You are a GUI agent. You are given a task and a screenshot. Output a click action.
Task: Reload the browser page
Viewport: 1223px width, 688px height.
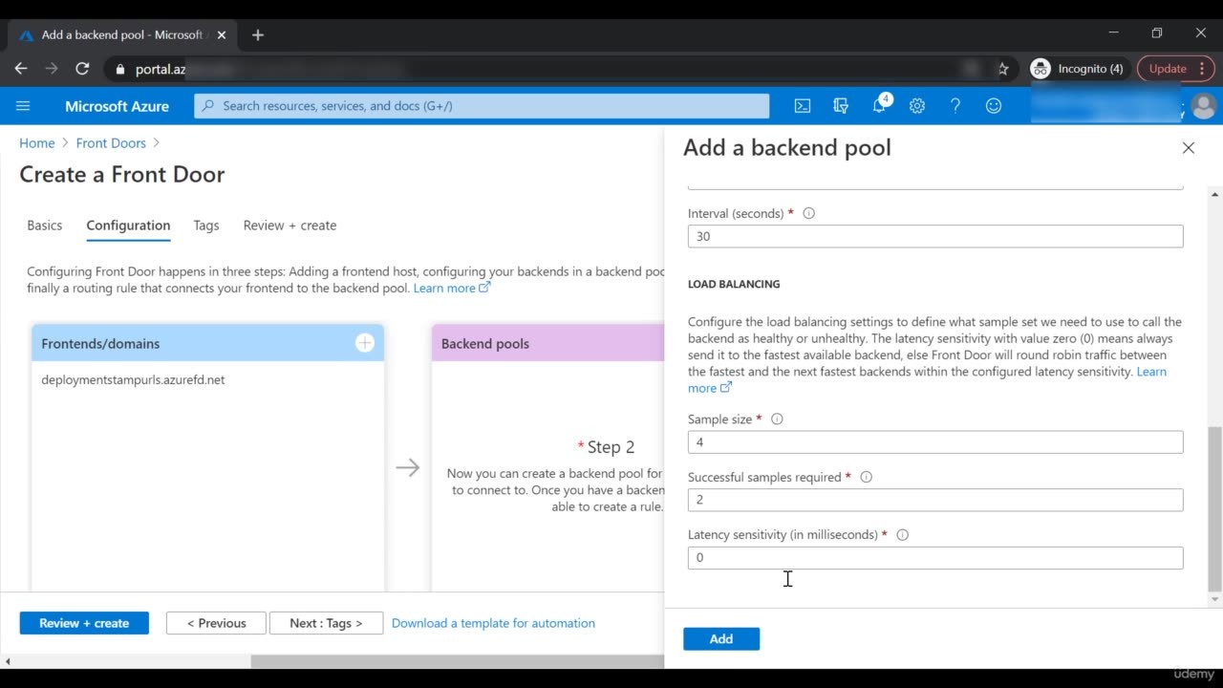[x=82, y=69]
